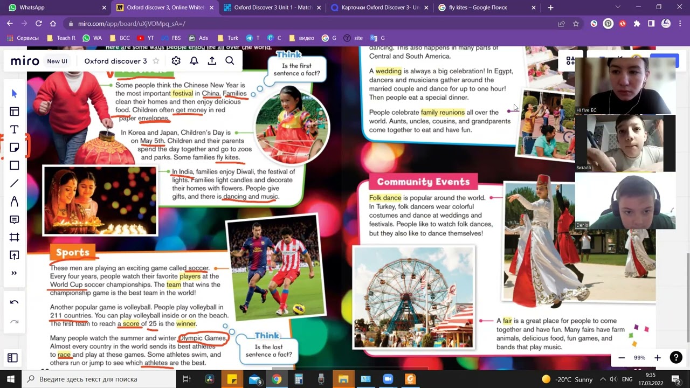Open the templates tool in Miro toolbar
Image resolution: width=690 pixels, height=388 pixels.
[15, 112]
